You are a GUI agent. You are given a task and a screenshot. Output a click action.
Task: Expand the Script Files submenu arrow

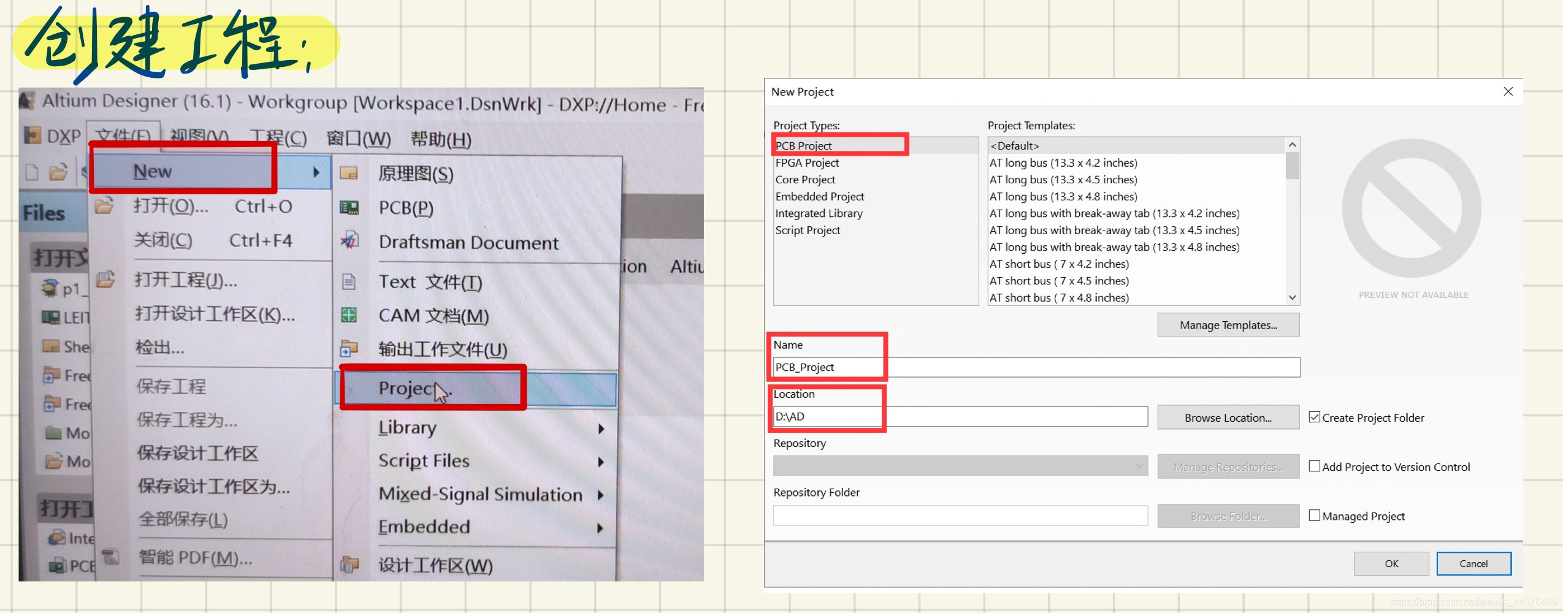[x=602, y=462]
